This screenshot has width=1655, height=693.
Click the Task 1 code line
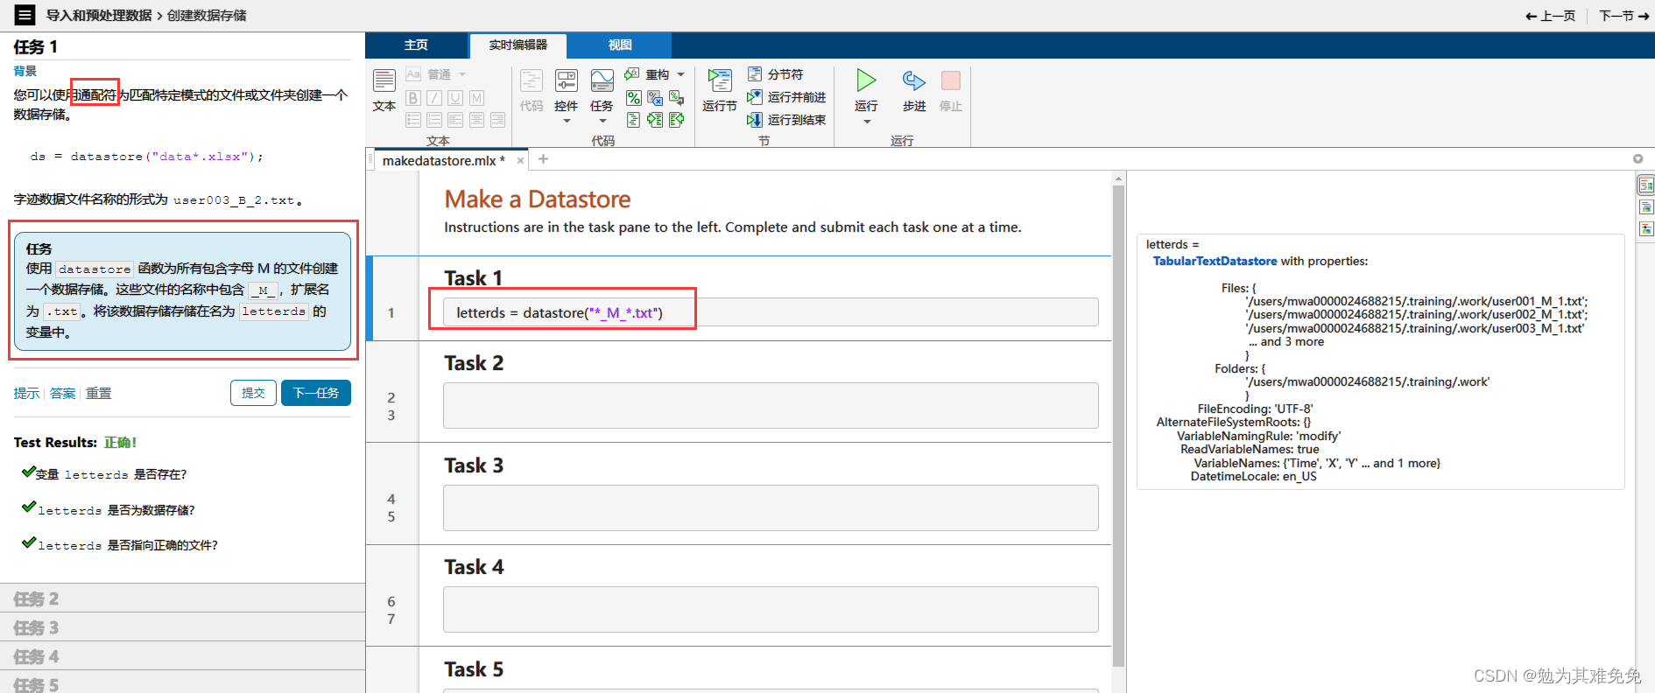point(771,312)
